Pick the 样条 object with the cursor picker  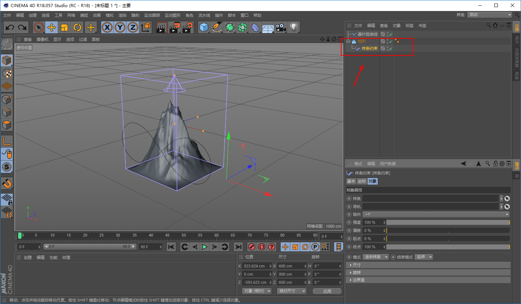click(x=507, y=199)
